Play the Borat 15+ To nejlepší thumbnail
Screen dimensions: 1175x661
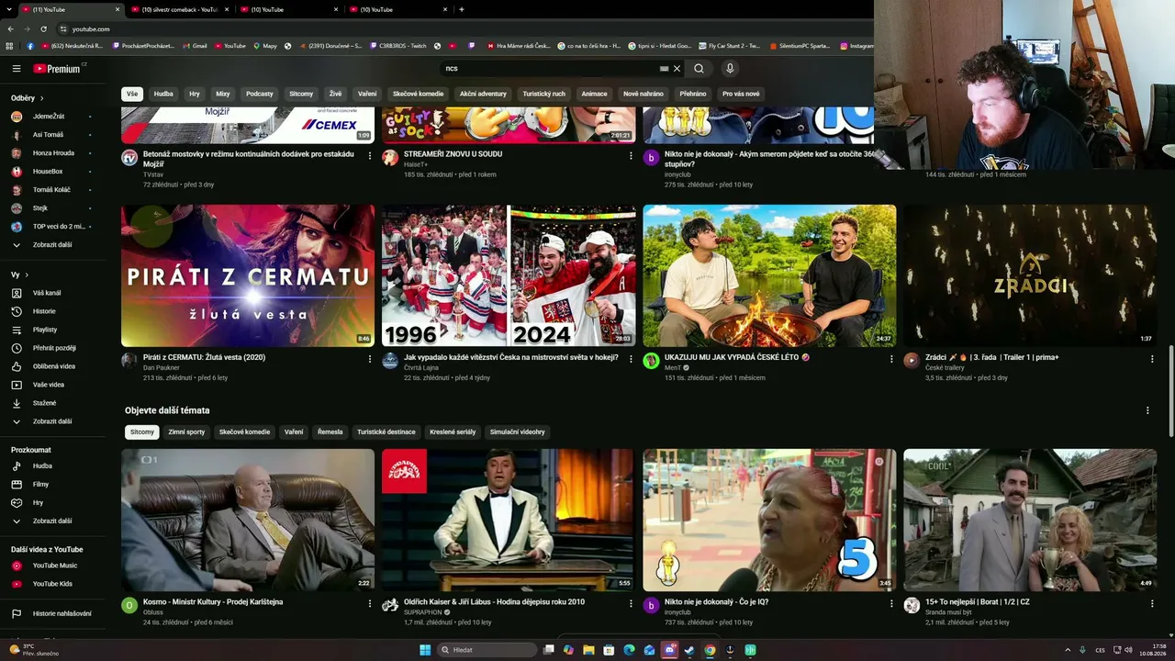1030,520
